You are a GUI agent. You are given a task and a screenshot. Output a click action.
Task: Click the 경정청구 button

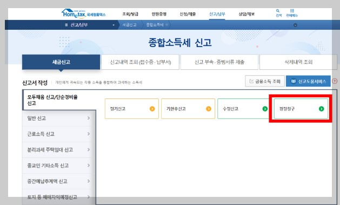pos(301,109)
